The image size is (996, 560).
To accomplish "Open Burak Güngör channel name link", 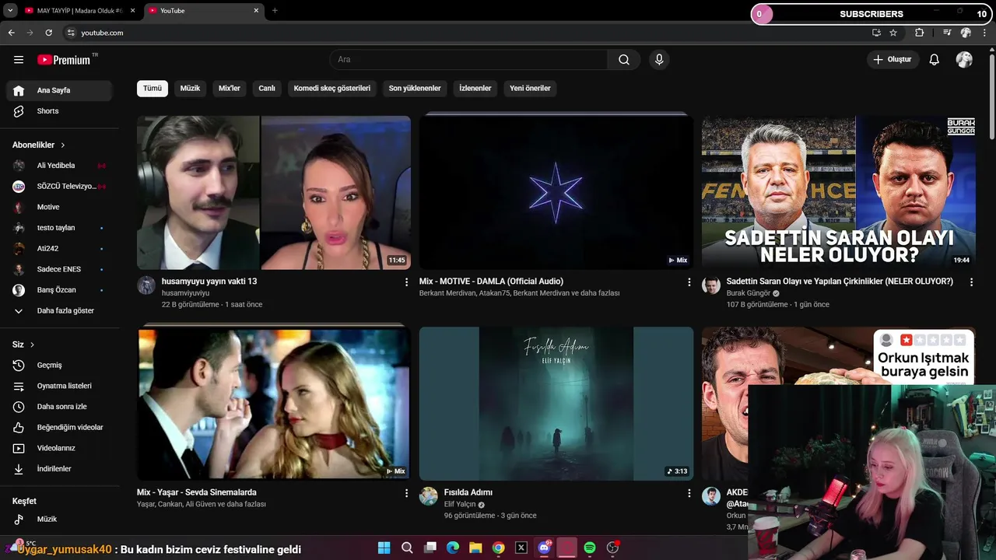I will pos(749,293).
